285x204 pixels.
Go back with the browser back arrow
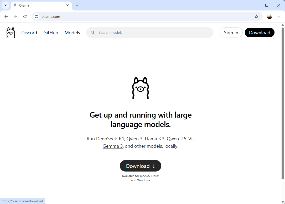[x=6, y=16]
